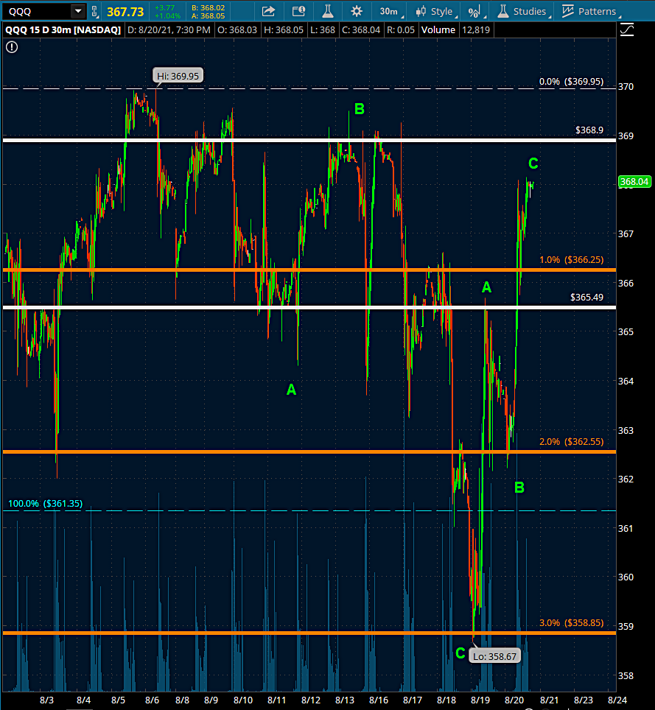Open the QQQ symbol dropdown arrow
Viewport: 655px width, 710px height.
pyautogui.click(x=77, y=11)
